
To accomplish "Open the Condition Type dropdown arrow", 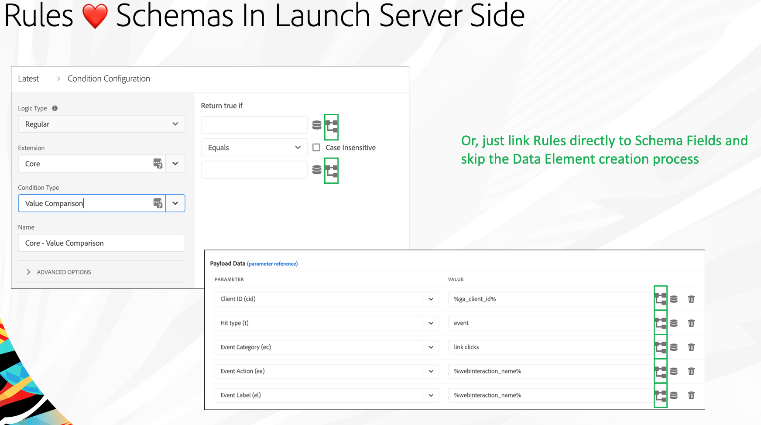I will 175,203.
